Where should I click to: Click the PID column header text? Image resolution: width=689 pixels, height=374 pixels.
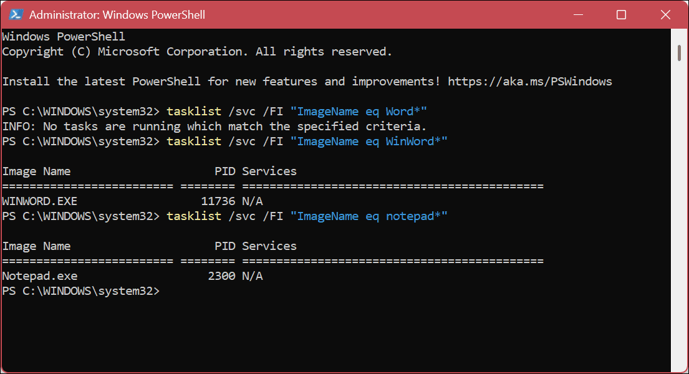pyautogui.click(x=224, y=171)
